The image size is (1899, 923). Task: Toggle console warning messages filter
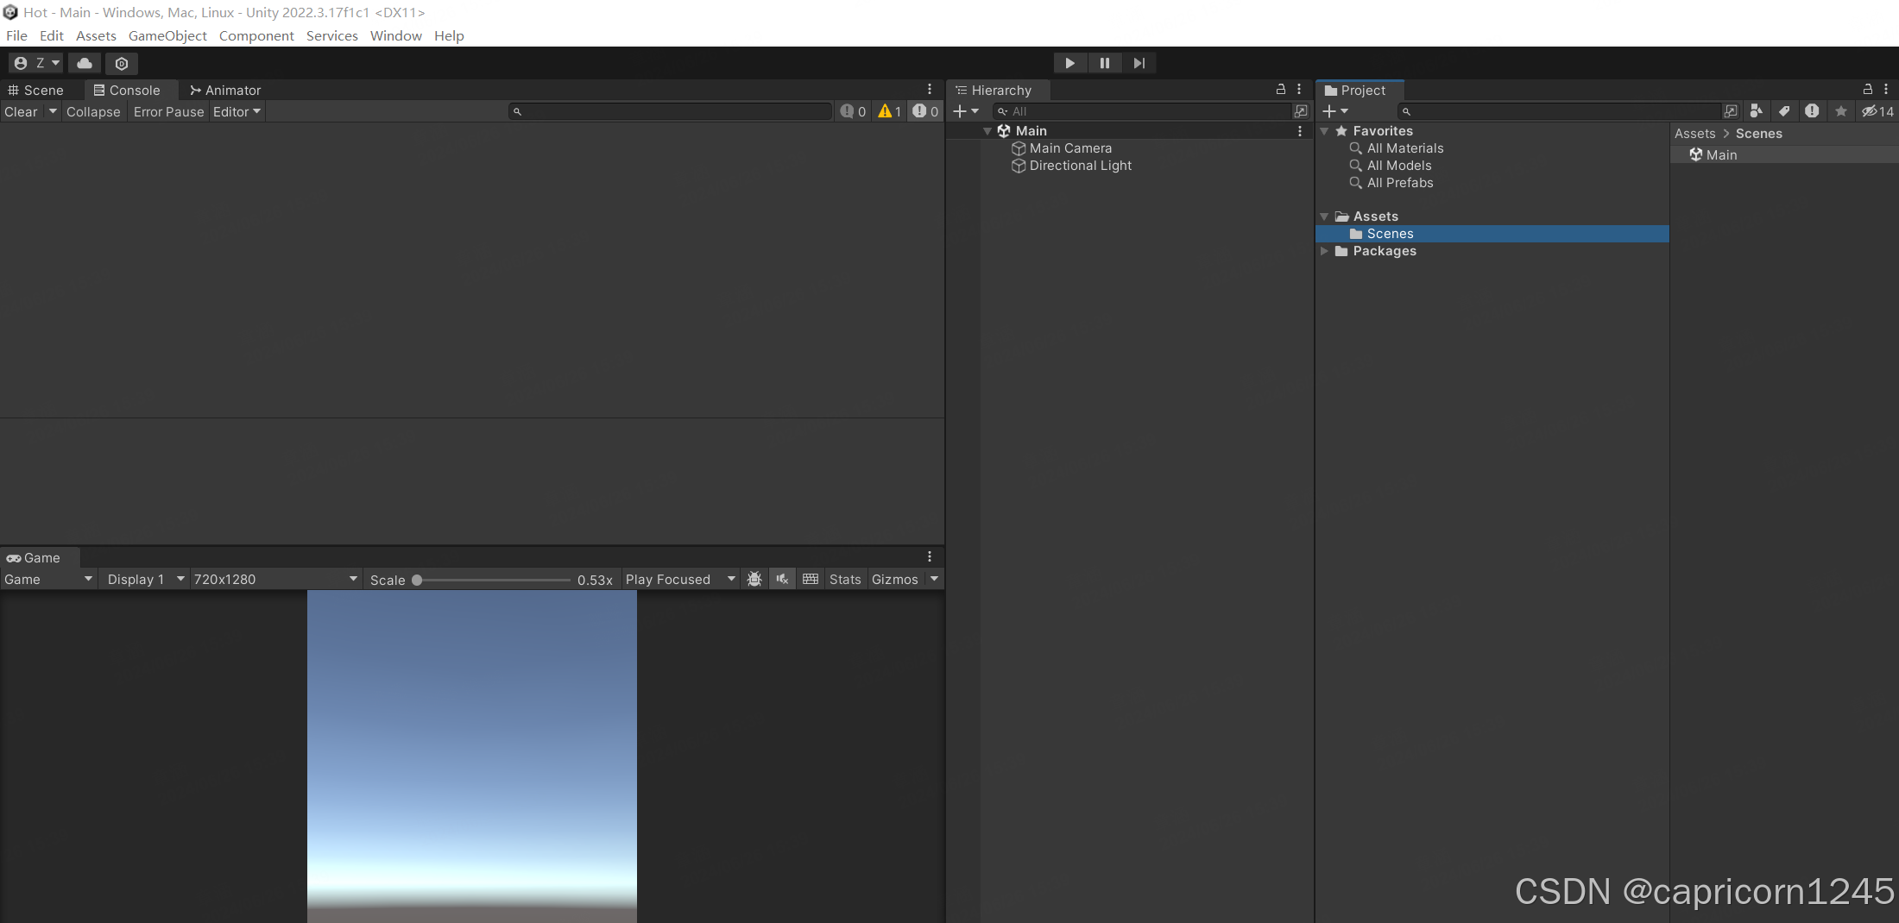[x=889, y=111]
